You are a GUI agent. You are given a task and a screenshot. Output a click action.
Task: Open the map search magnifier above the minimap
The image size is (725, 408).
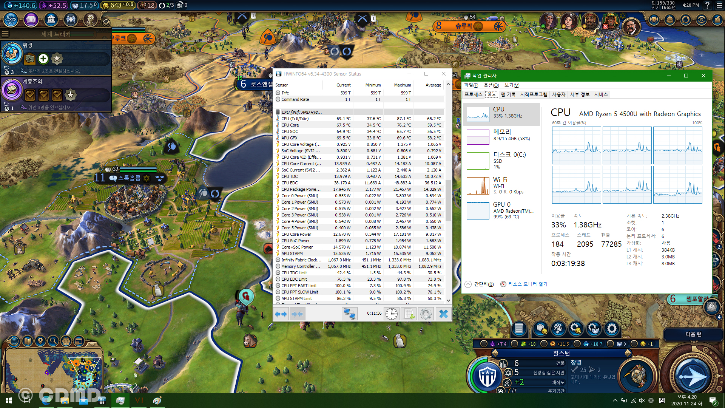click(53, 341)
